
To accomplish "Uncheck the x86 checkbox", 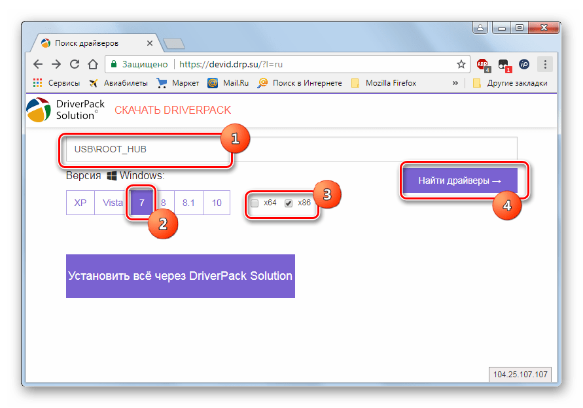I will click(x=289, y=203).
